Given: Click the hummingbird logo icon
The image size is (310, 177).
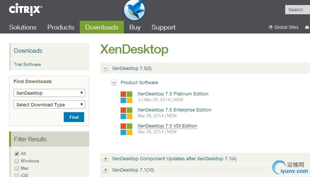Looking at the screenshot, I should coord(135,9).
